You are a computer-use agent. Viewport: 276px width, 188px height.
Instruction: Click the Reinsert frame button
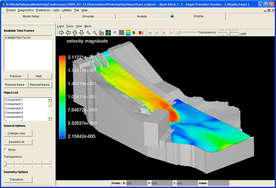[x=40, y=85]
